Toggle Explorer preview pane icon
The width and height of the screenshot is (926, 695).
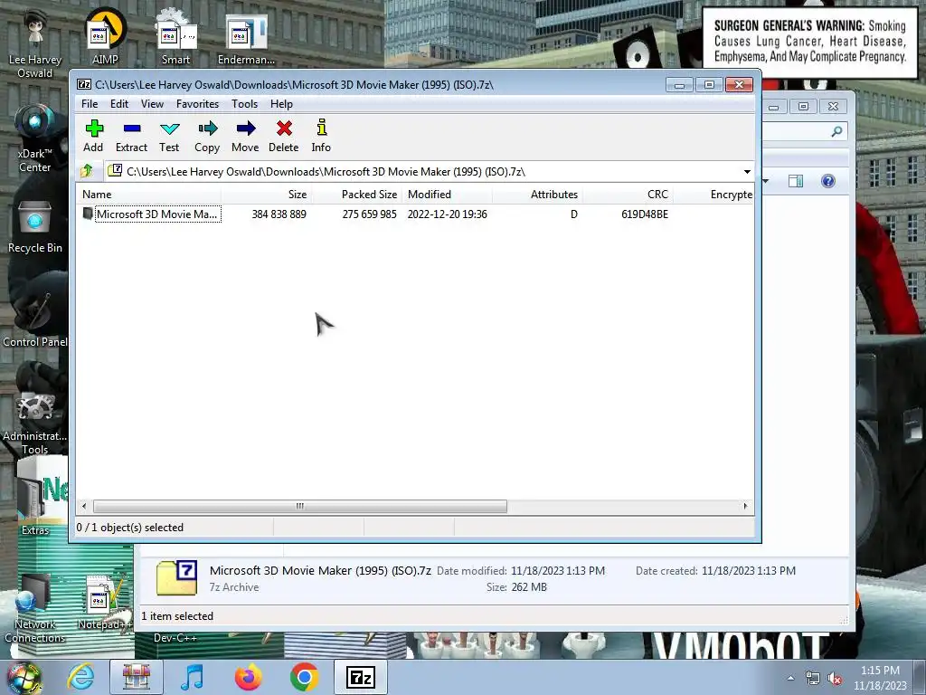coord(796,181)
